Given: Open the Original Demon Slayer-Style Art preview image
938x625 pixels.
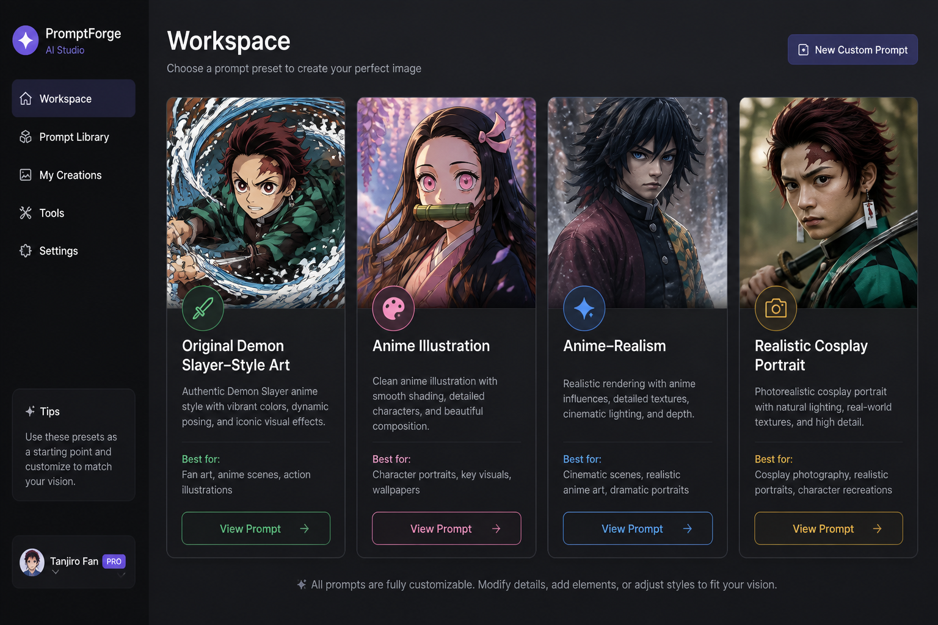Looking at the screenshot, I should pos(256,203).
